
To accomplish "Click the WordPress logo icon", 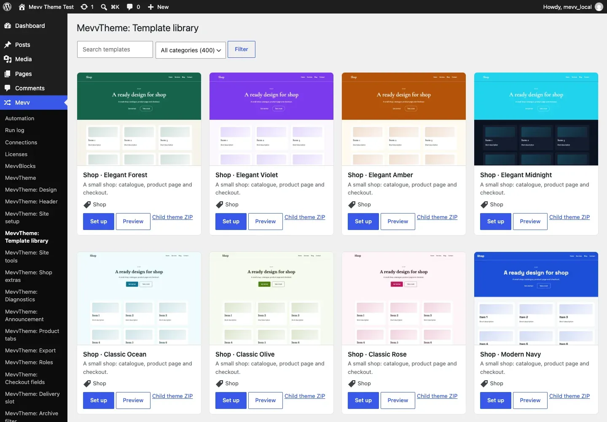I will 7,7.
